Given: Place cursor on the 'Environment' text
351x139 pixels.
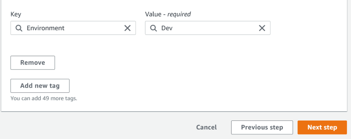Looking at the screenshot, I should [x=45, y=28].
